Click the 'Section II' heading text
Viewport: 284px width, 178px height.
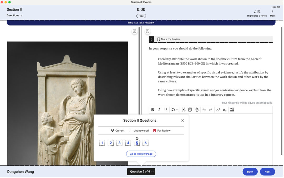point(14,9)
